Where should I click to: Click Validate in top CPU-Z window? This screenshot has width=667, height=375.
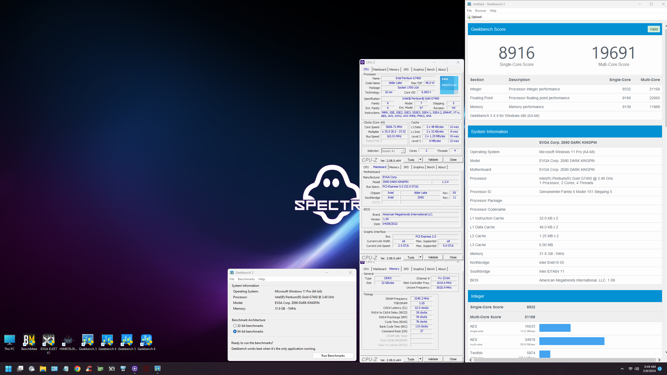(433, 160)
